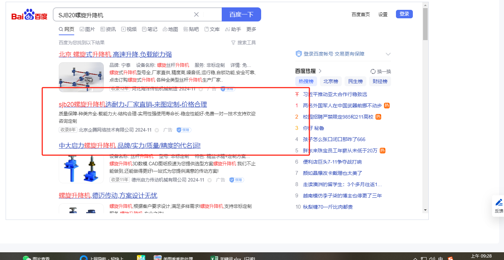Click the Baidu logo
The width and height of the screenshot is (504, 260).
(x=29, y=15)
